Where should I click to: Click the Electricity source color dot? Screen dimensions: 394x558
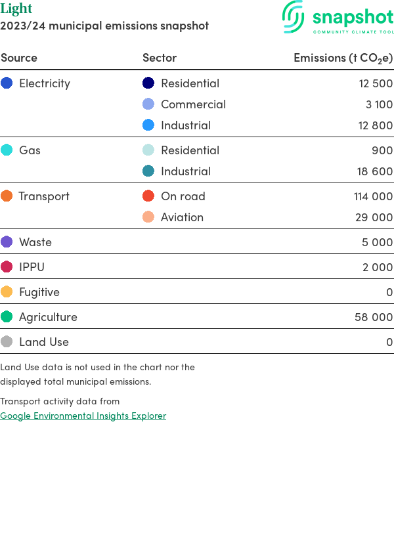point(7,83)
